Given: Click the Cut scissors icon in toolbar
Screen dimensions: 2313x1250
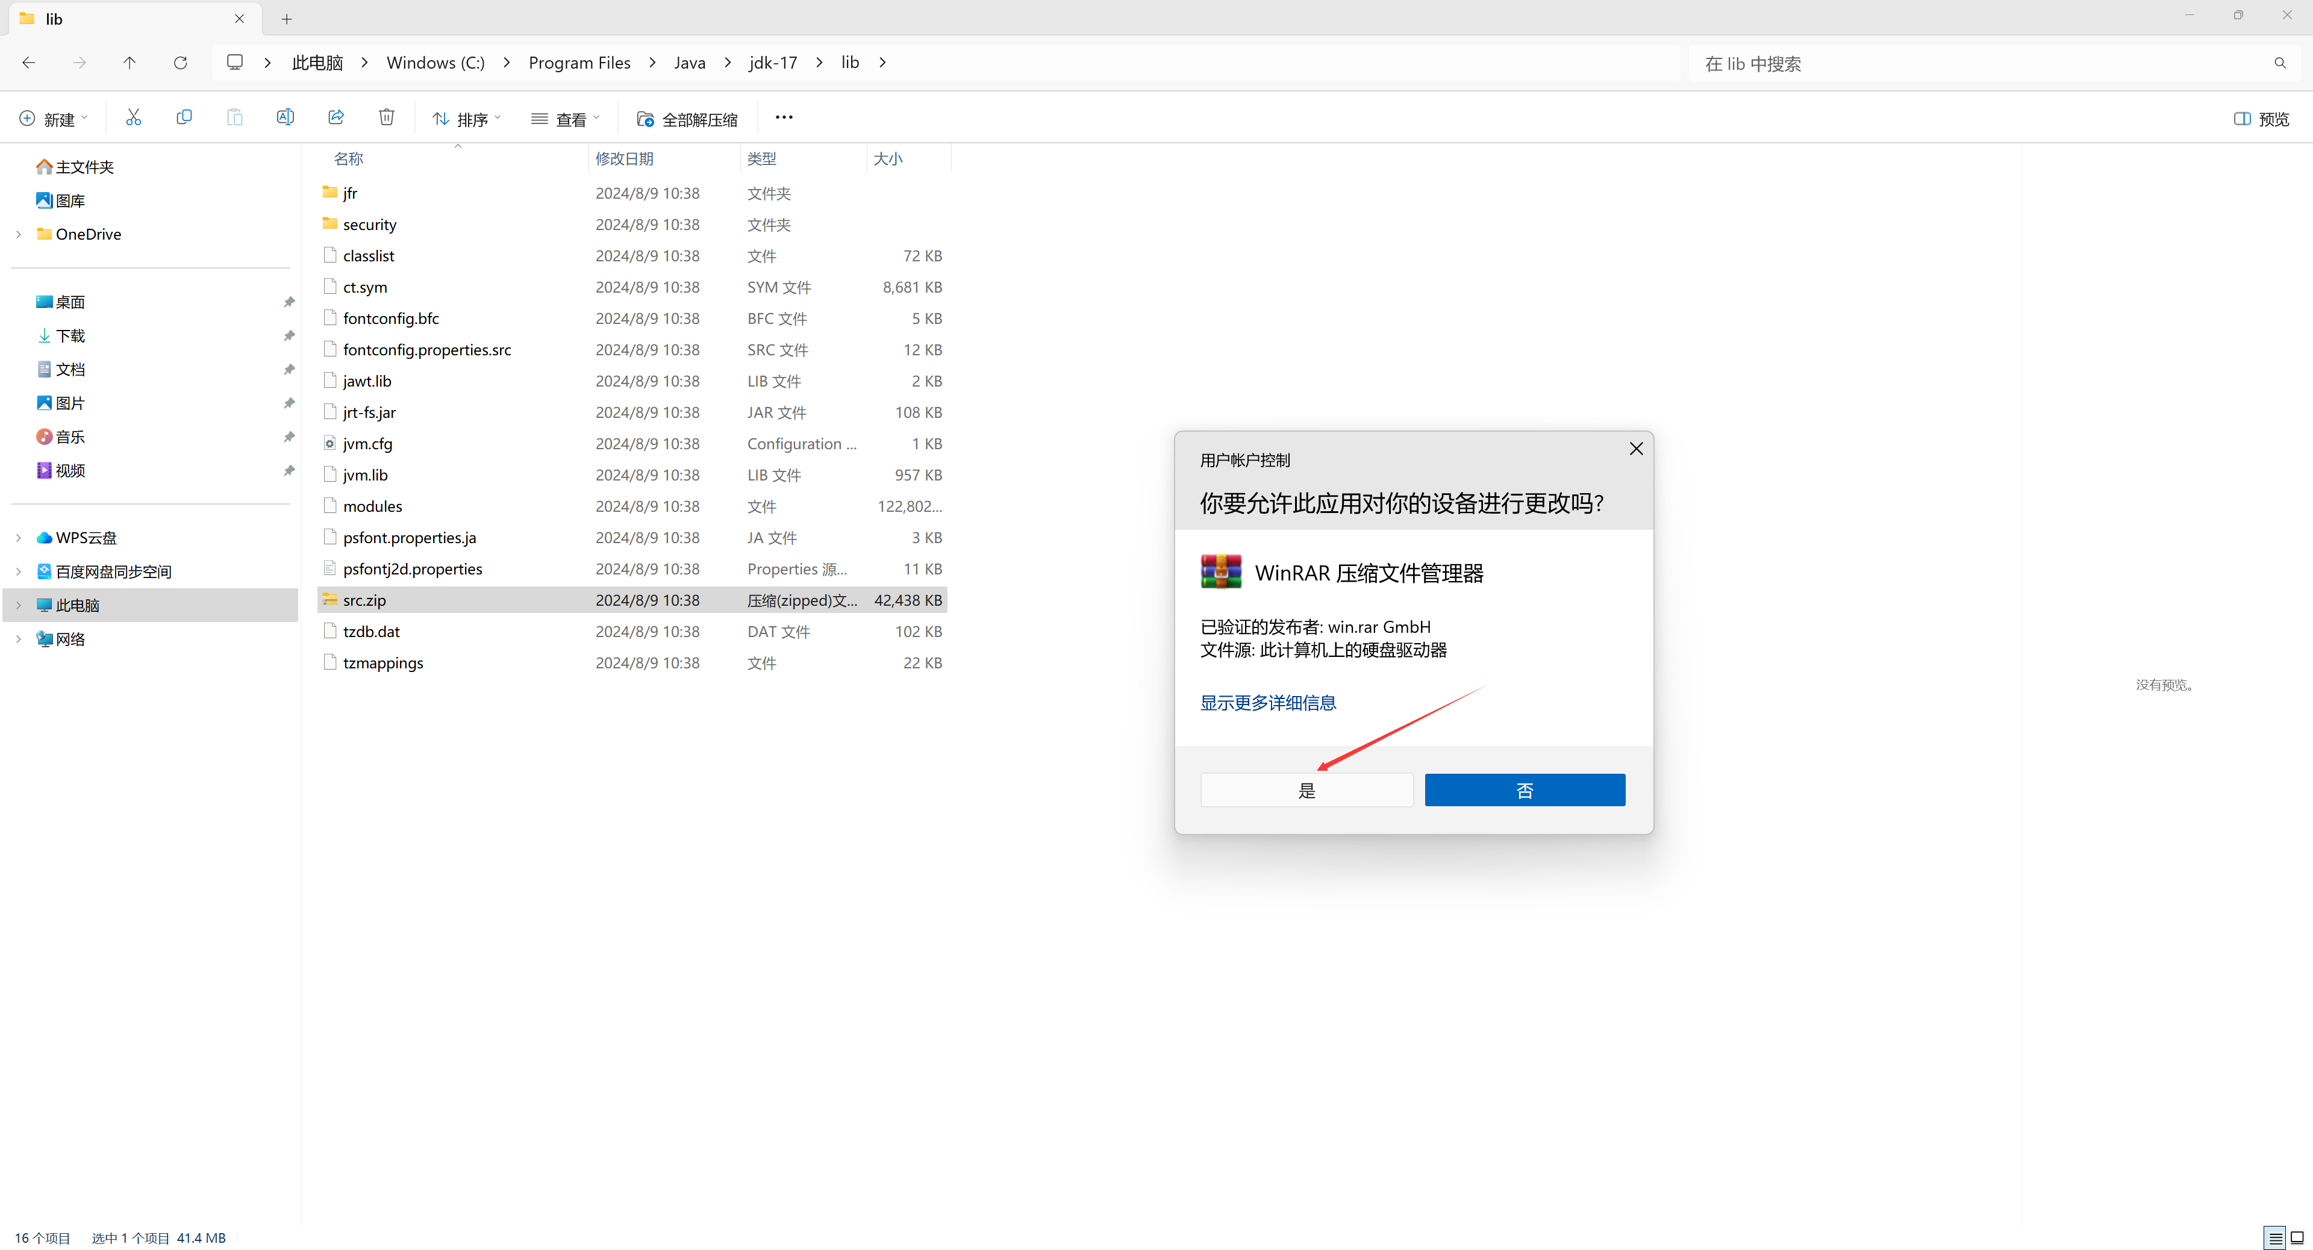Looking at the screenshot, I should [x=133, y=117].
